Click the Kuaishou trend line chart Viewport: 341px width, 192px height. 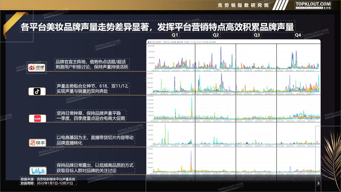click(233, 134)
